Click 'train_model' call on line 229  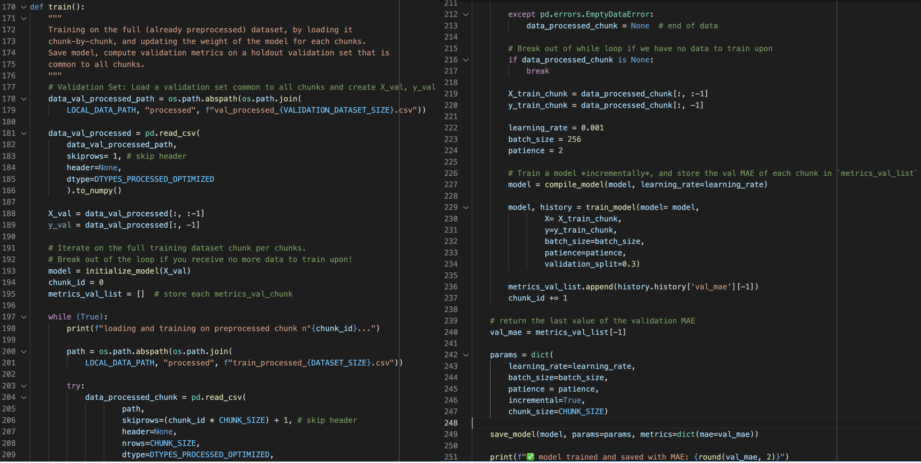[x=611, y=207]
